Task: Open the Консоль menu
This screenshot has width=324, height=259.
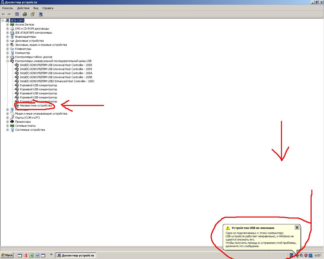Action: [x=8, y=8]
